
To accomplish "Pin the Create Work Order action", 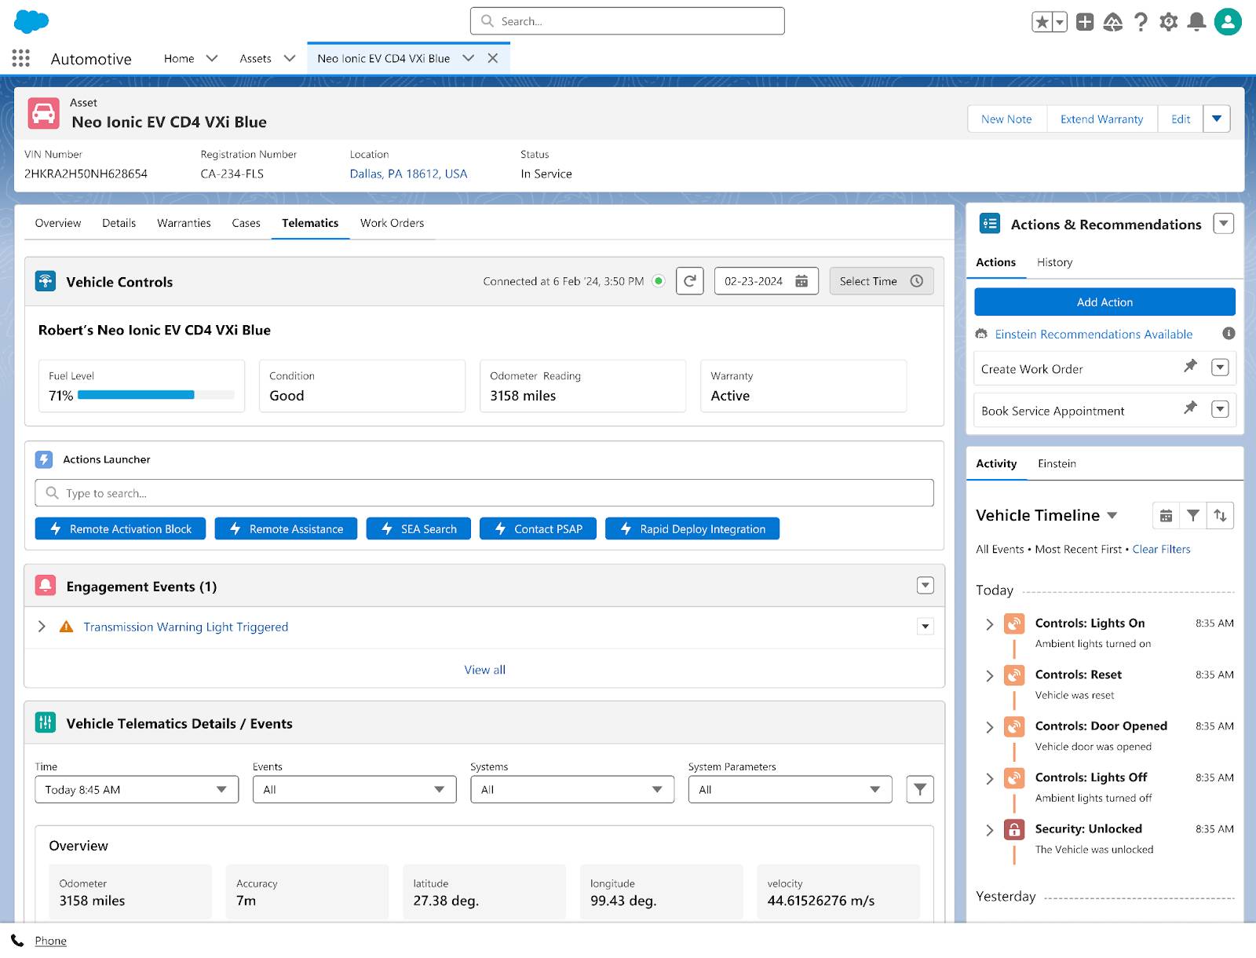I will tap(1191, 366).
